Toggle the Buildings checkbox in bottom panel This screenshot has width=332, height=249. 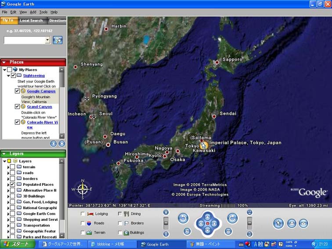[120, 232]
